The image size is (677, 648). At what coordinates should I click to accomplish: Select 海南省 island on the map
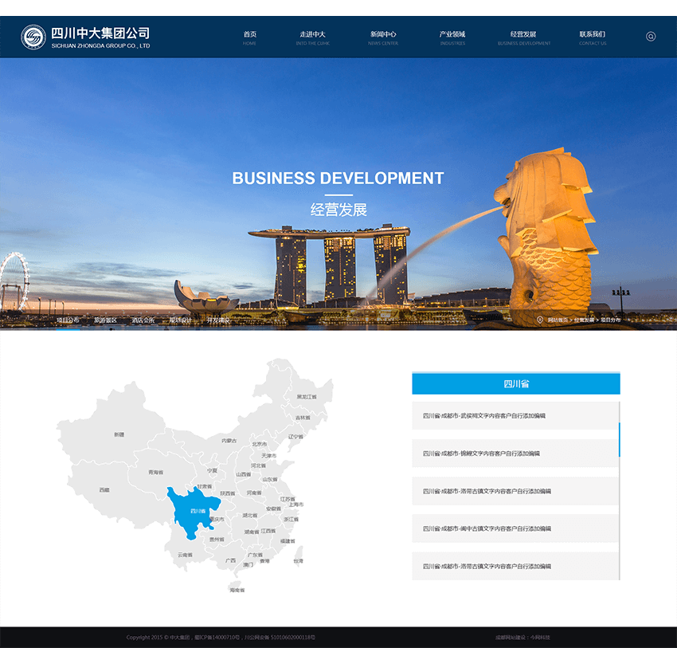[x=237, y=590]
